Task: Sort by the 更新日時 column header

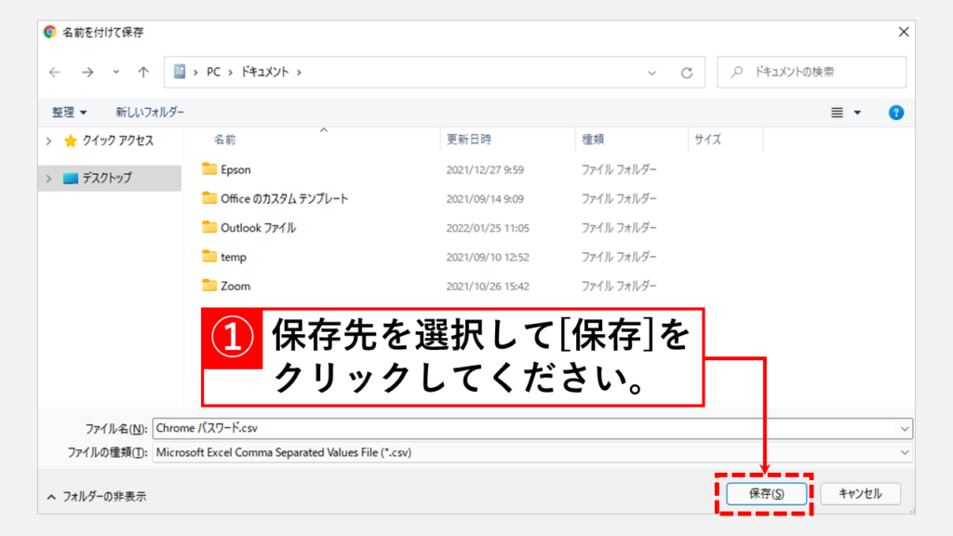Action: click(469, 140)
